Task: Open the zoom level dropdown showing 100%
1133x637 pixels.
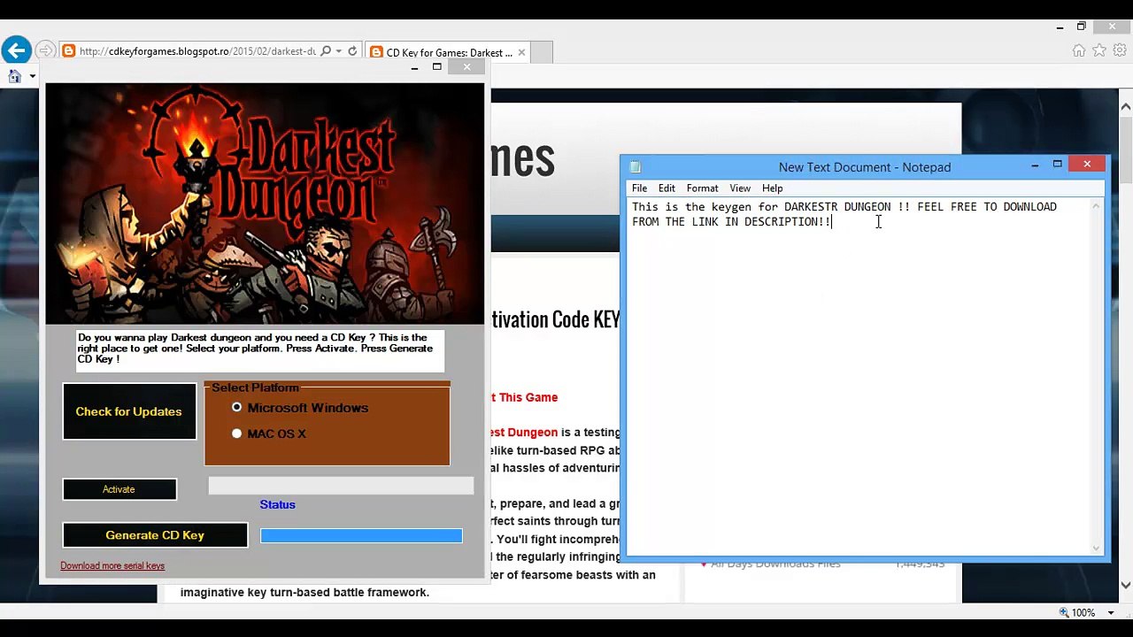Action: [x=1083, y=612]
